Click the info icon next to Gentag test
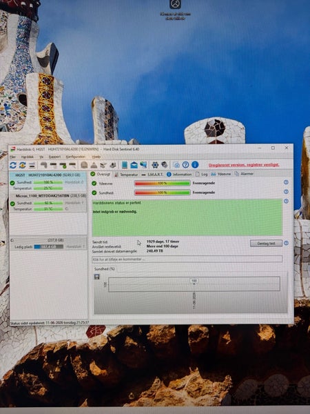310x414 pixels. (x=287, y=243)
